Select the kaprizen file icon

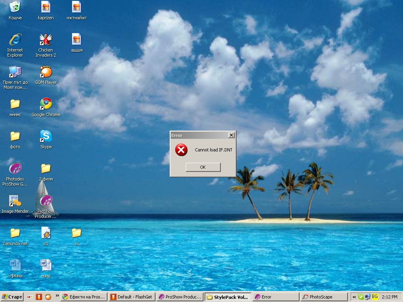(46, 11)
